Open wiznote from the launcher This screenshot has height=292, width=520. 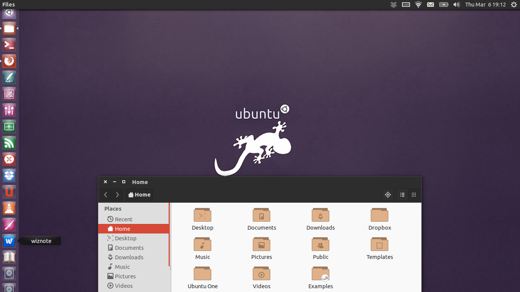click(9, 241)
